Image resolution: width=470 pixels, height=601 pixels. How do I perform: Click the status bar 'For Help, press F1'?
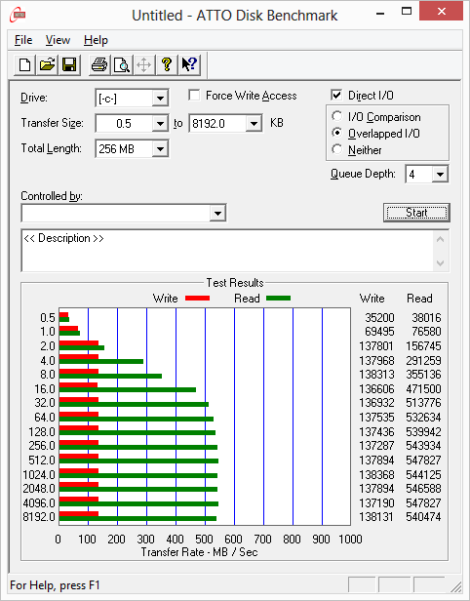(55, 585)
